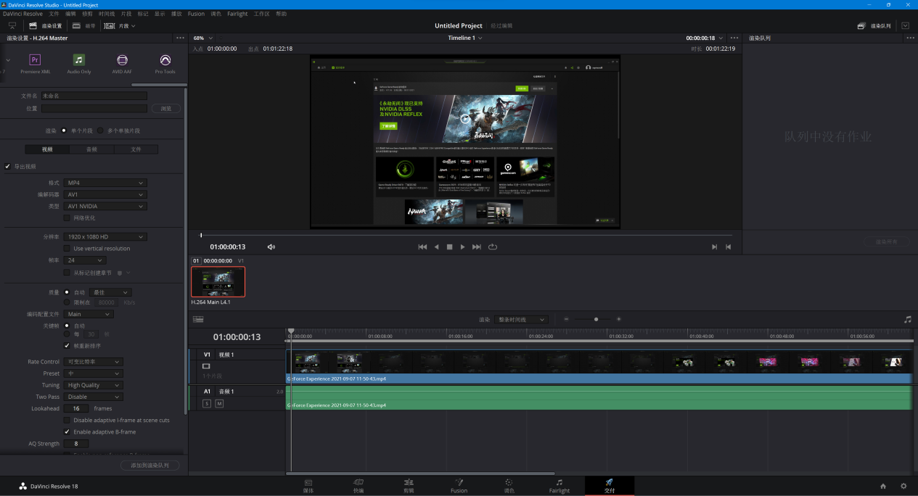Choose the Audio Only render preset
The image size is (918, 496).
[x=78, y=60]
